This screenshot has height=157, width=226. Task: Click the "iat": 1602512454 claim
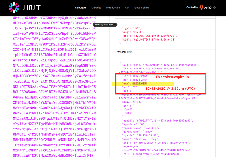pos(135,76)
